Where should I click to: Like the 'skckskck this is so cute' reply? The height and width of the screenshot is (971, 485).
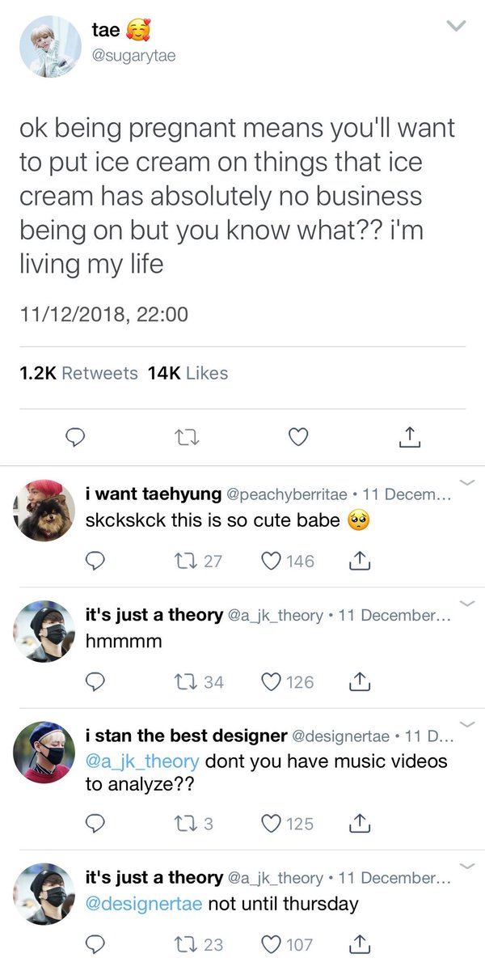click(287, 561)
